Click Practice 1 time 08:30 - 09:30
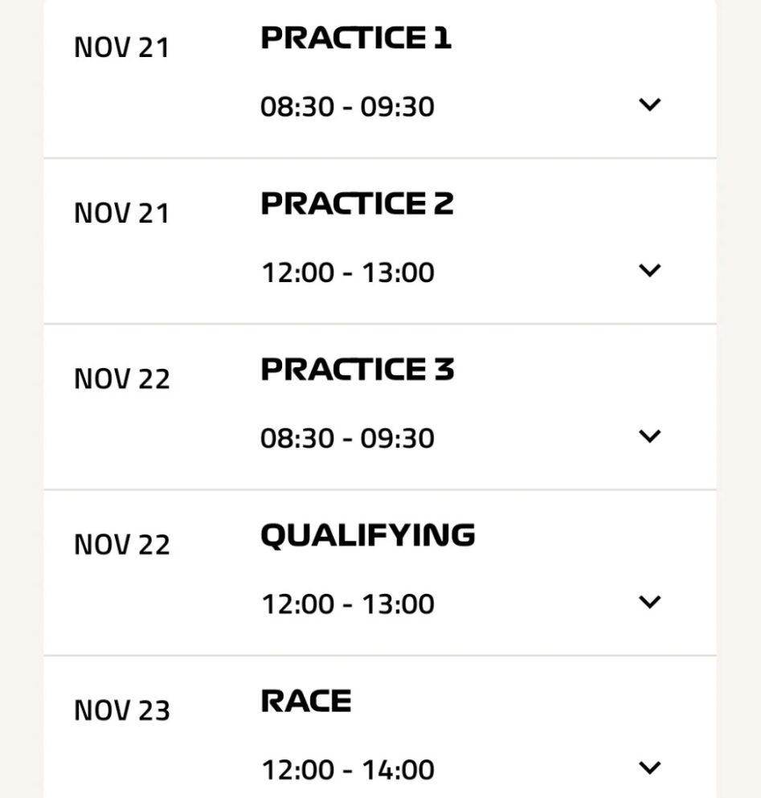The image size is (761, 798). (347, 107)
